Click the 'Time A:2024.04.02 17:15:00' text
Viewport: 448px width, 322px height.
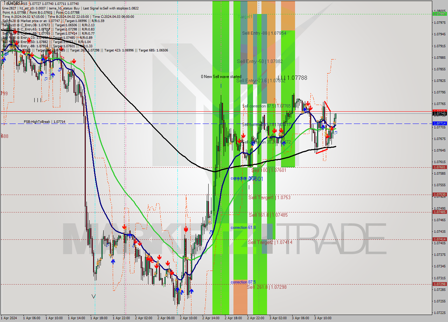(x=23, y=16)
